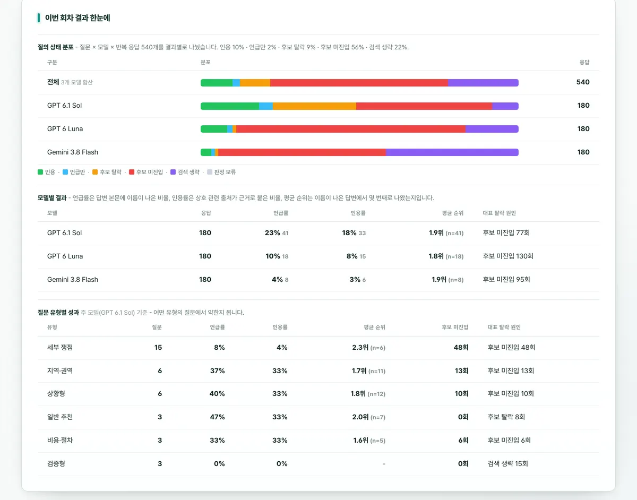Click the green 인용 legend swatch

tap(40, 172)
